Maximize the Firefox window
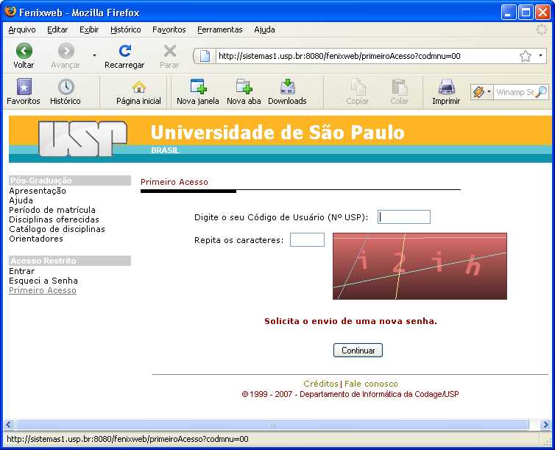555x450 pixels. point(526,13)
